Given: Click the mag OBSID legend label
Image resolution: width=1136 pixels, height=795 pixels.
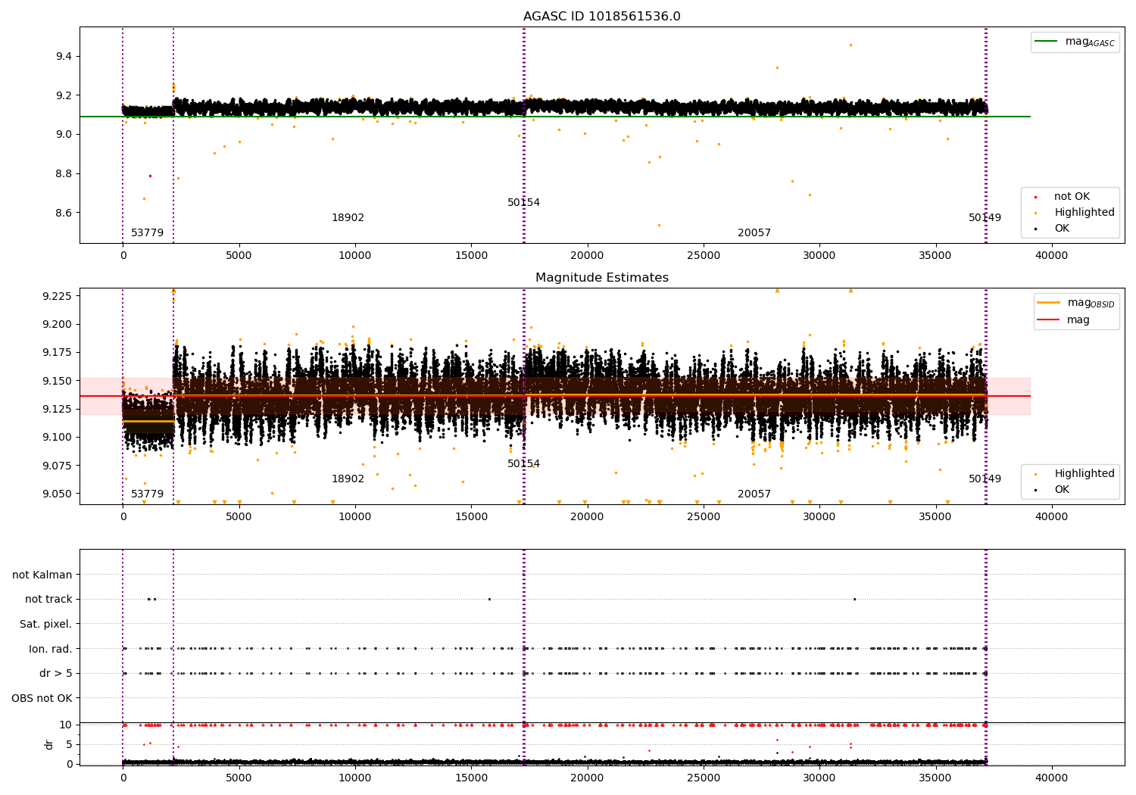Looking at the screenshot, I should pyautogui.click(x=1091, y=303).
